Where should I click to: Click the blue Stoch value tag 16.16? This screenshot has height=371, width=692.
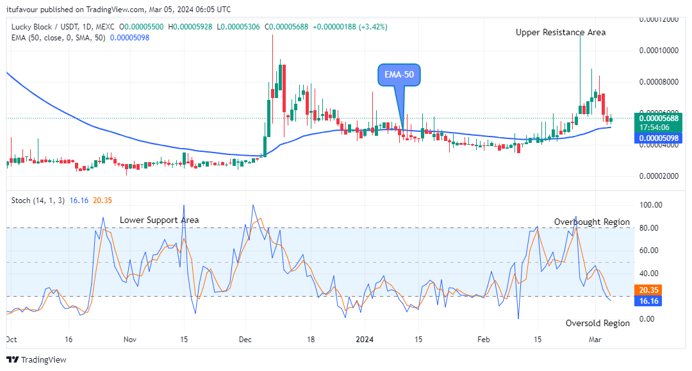coord(648,301)
